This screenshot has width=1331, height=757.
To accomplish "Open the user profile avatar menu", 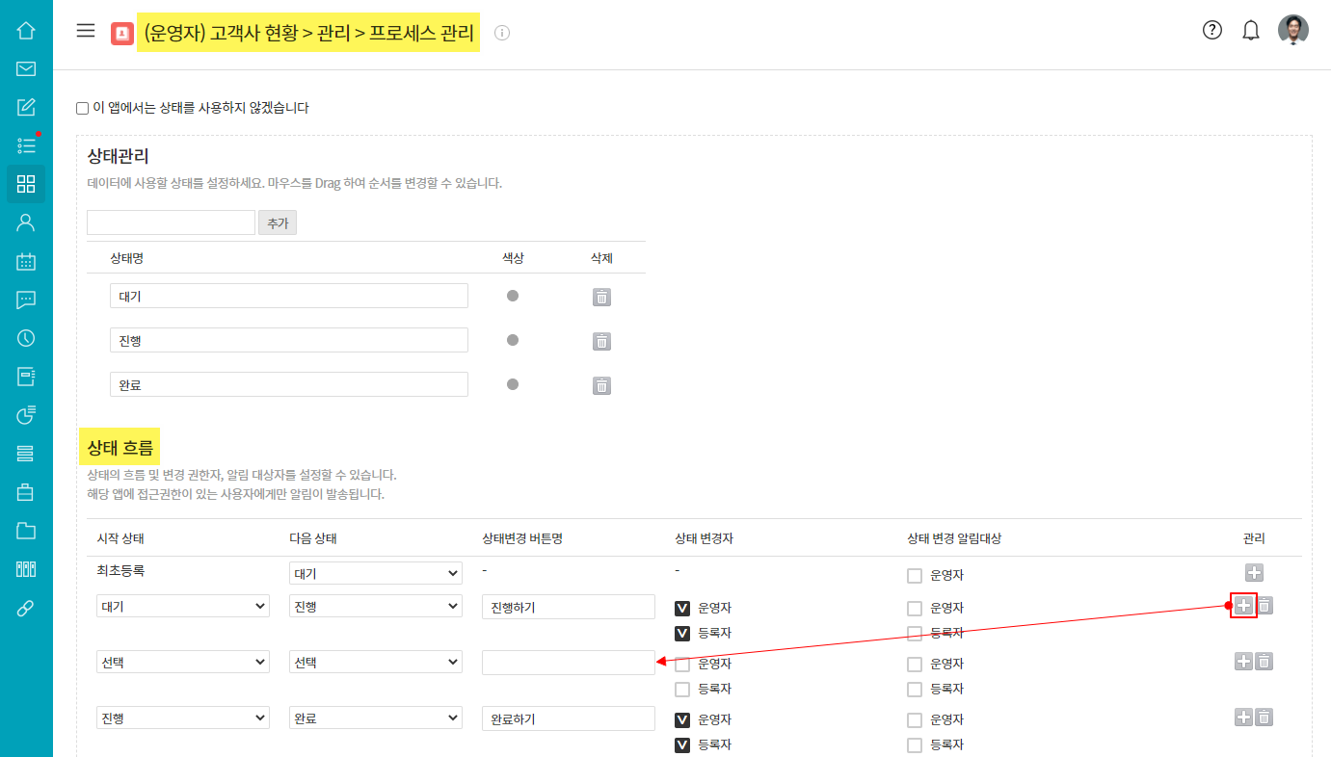I will (x=1293, y=30).
